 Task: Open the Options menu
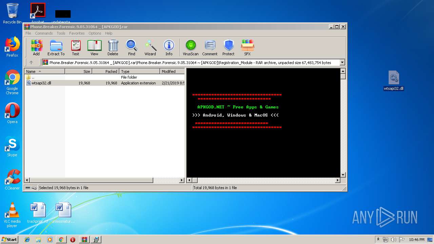(x=95, y=33)
